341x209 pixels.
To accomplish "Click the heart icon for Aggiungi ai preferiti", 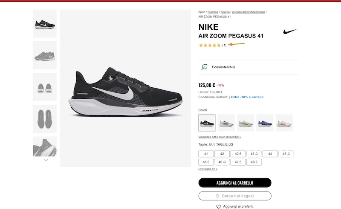I will [219, 206].
